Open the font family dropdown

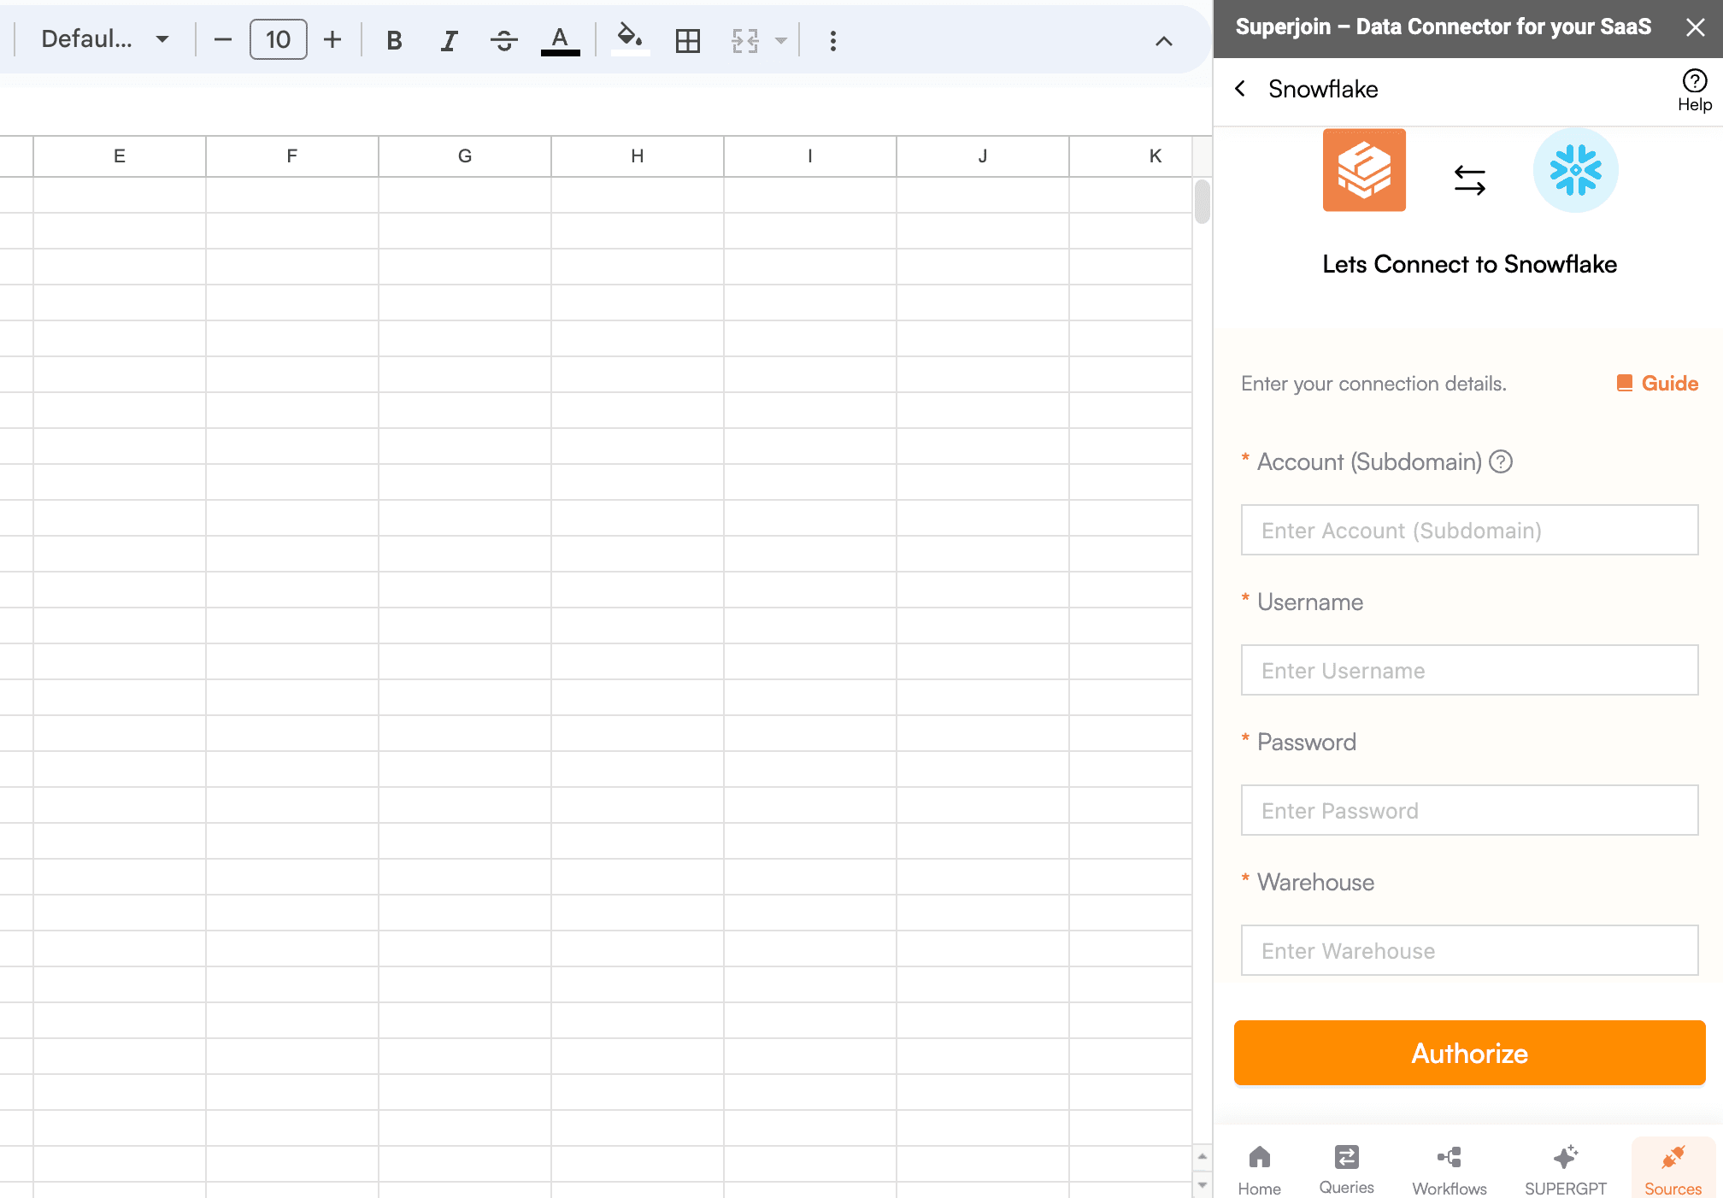pyautogui.click(x=104, y=39)
